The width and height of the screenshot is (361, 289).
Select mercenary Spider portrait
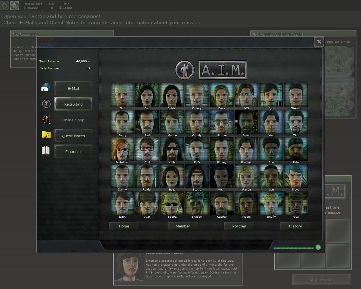(172, 95)
